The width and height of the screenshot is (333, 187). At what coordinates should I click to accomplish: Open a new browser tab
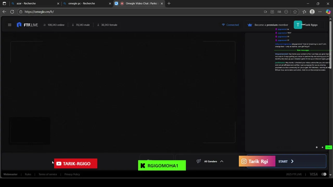(x=169, y=3)
